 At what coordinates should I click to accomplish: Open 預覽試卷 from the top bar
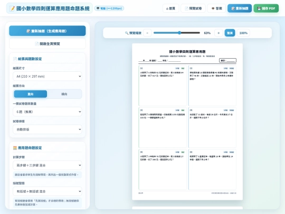193,8
